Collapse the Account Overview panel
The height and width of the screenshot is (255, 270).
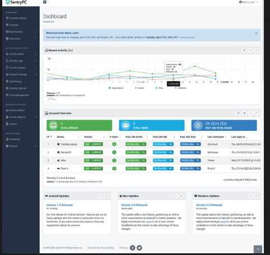pyautogui.click(x=250, y=113)
